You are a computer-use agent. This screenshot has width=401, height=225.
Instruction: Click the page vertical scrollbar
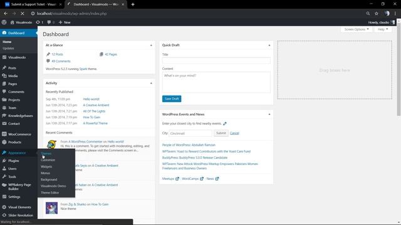(x=398, y=69)
